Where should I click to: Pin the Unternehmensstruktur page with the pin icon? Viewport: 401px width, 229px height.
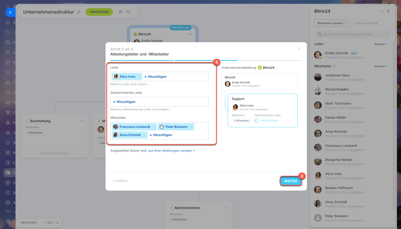pos(79,12)
